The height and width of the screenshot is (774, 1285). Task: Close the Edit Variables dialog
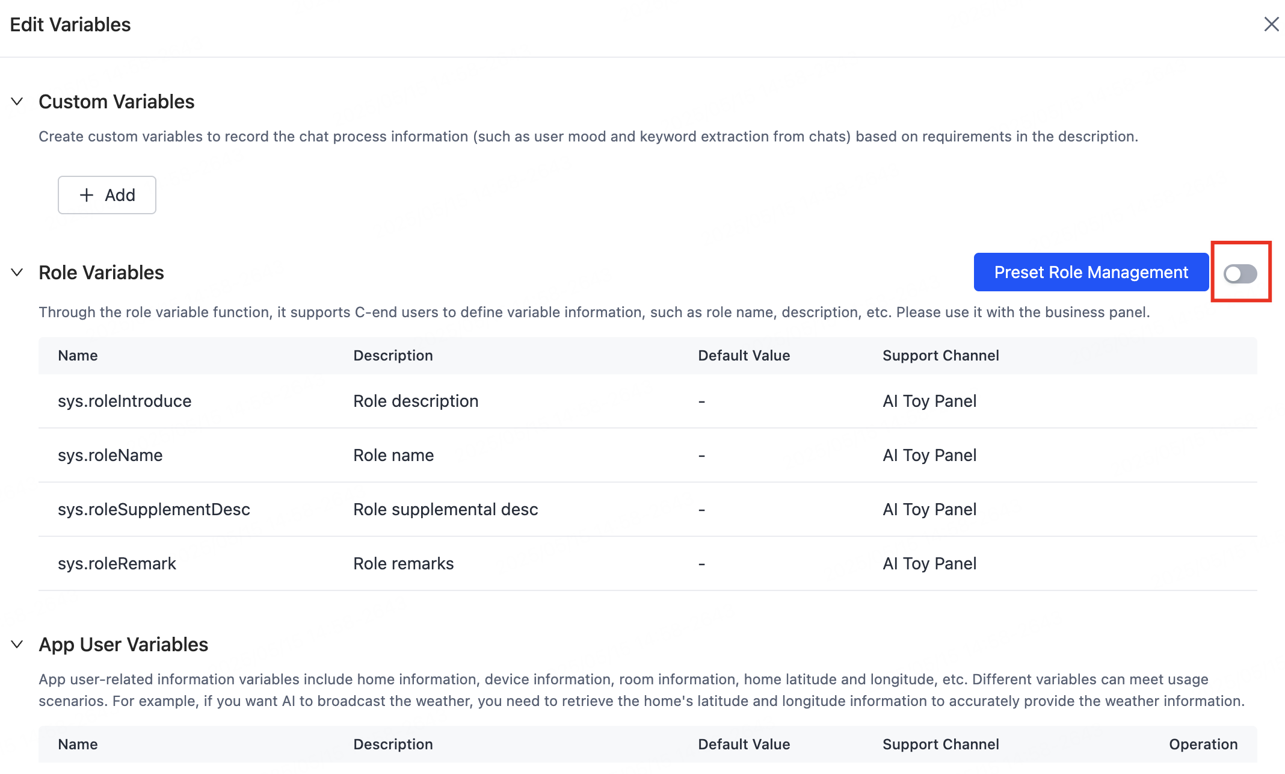pos(1271,25)
